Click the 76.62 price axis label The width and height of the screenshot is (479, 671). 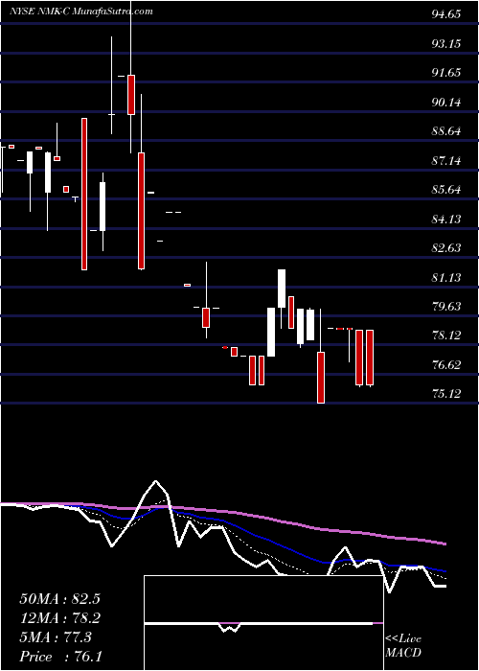coord(446,365)
